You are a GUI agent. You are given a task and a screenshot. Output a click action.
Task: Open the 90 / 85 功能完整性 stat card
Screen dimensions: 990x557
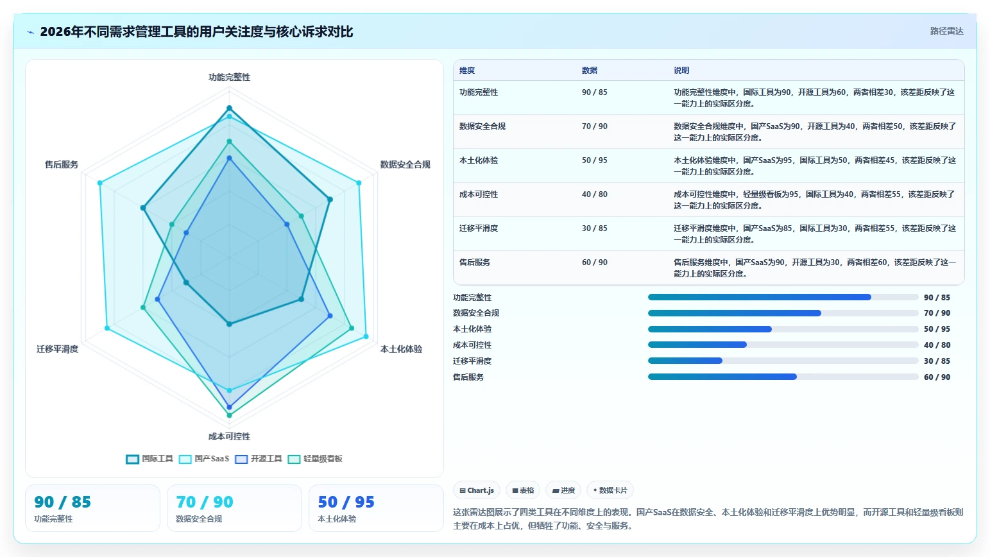(x=92, y=508)
